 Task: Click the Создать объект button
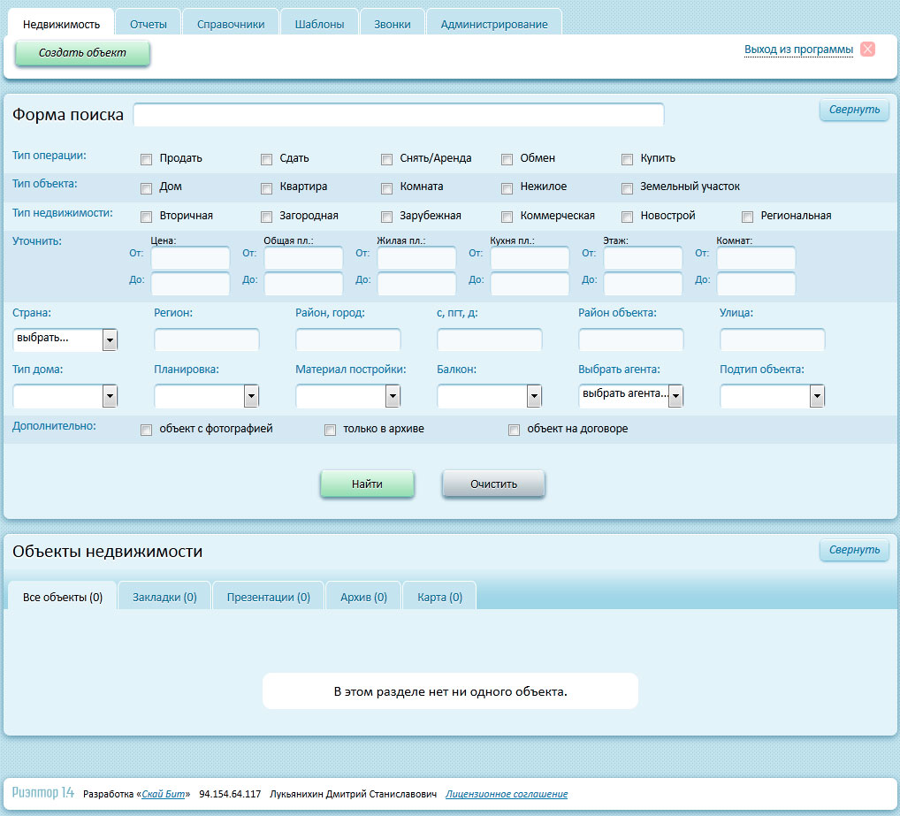[x=82, y=53]
